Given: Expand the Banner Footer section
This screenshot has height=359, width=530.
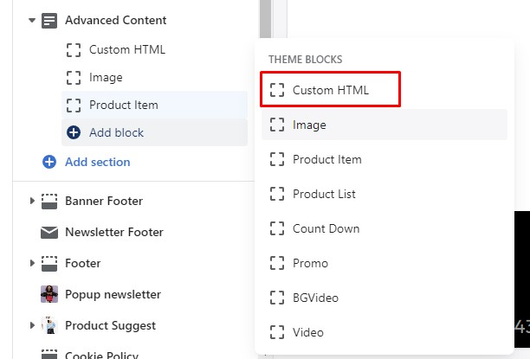Looking at the screenshot, I should tap(32, 201).
